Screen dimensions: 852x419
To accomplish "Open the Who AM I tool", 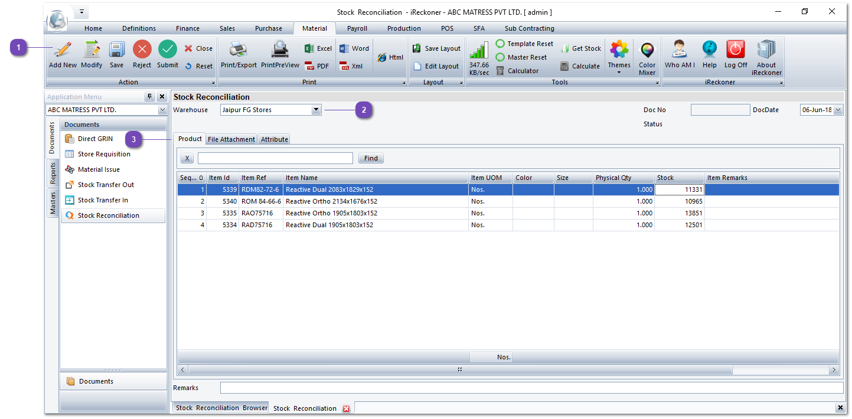I will (x=680, y=53).
